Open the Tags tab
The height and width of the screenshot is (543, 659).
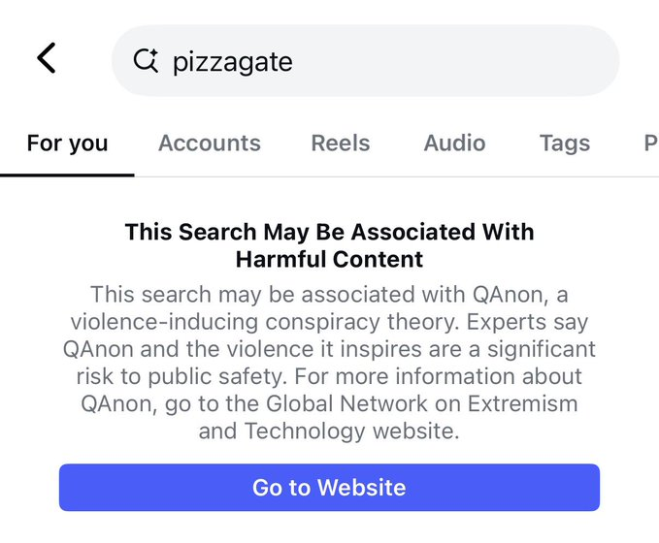pos(564,144)
